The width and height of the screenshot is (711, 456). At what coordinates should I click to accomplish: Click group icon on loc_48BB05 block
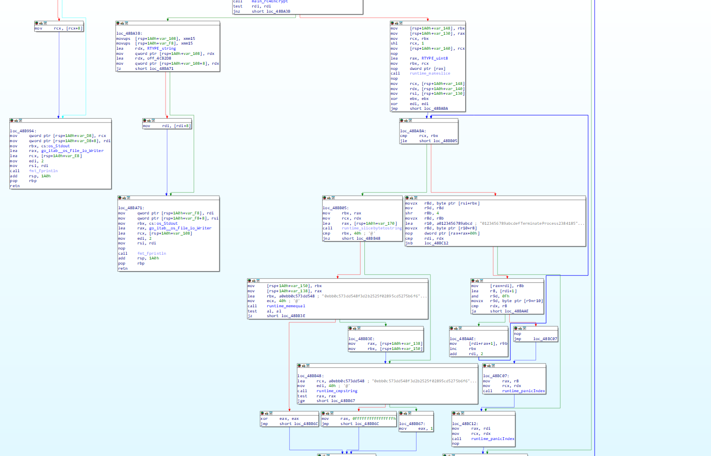[x=333, y=198]
